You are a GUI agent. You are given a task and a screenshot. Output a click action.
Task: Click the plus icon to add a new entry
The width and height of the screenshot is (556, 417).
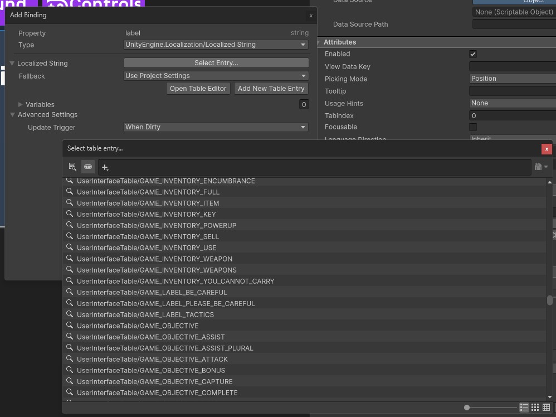[x=105, y=167]
